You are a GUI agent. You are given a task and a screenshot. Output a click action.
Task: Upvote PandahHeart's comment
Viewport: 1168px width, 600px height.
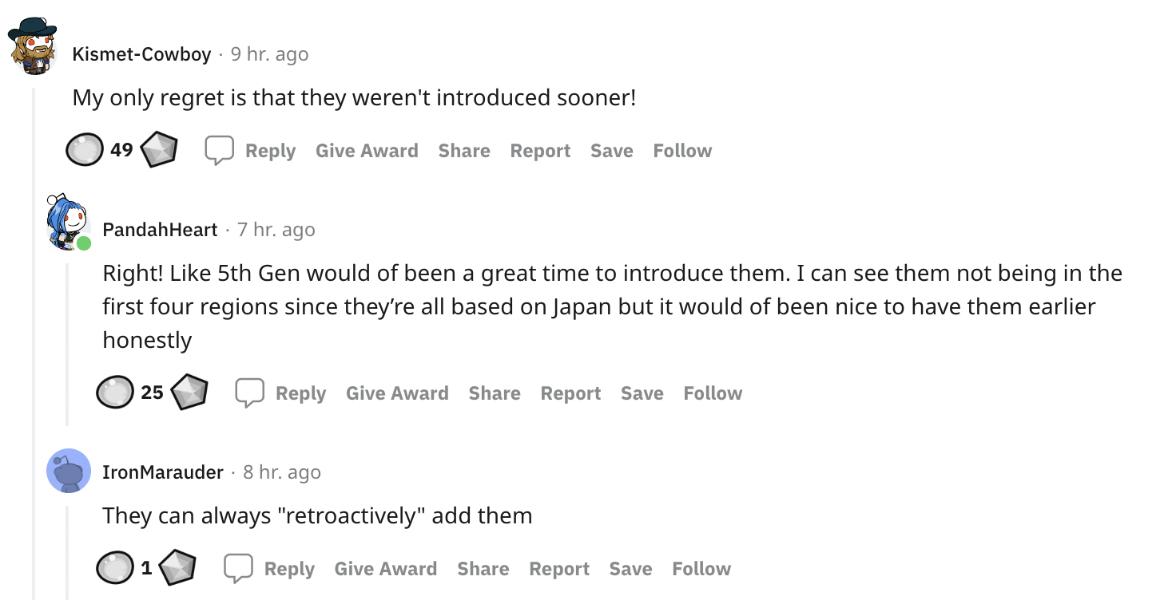click(x=115, y=393)
